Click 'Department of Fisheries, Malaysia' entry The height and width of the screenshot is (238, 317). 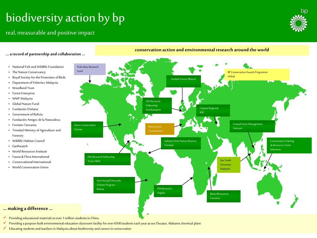click(35, 82)
